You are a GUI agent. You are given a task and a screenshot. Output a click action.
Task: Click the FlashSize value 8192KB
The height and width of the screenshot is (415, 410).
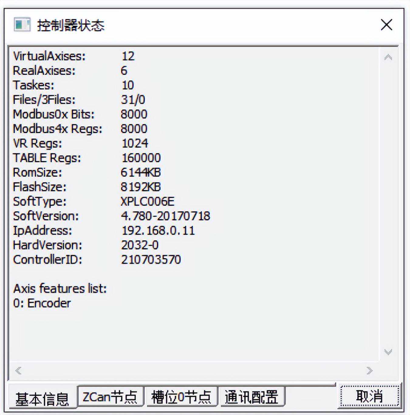point(141,187)
